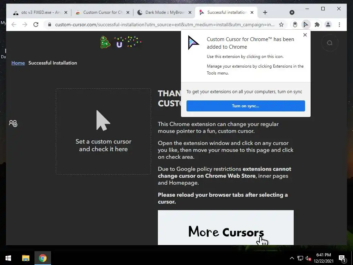
Task: Open the network status tray icon
Action: click(x=300, y=258)
